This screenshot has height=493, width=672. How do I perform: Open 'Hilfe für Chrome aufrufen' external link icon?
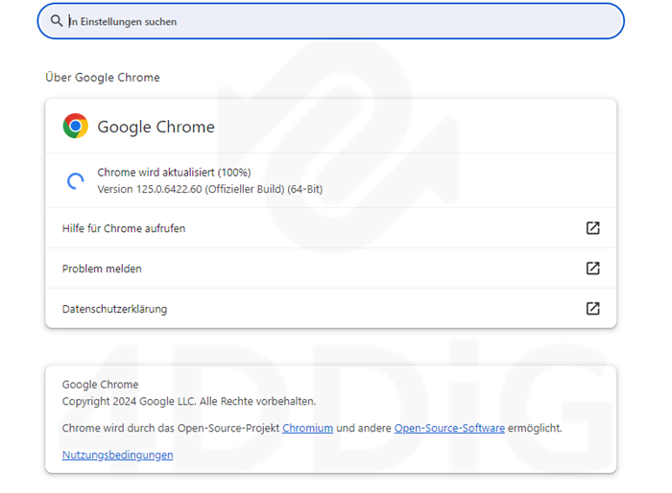coord(592,228)
